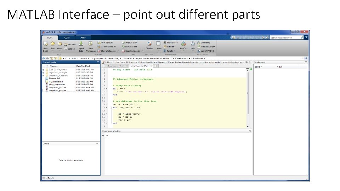
Task: Open Editor panel actions menu
Action: click(246, 62)
